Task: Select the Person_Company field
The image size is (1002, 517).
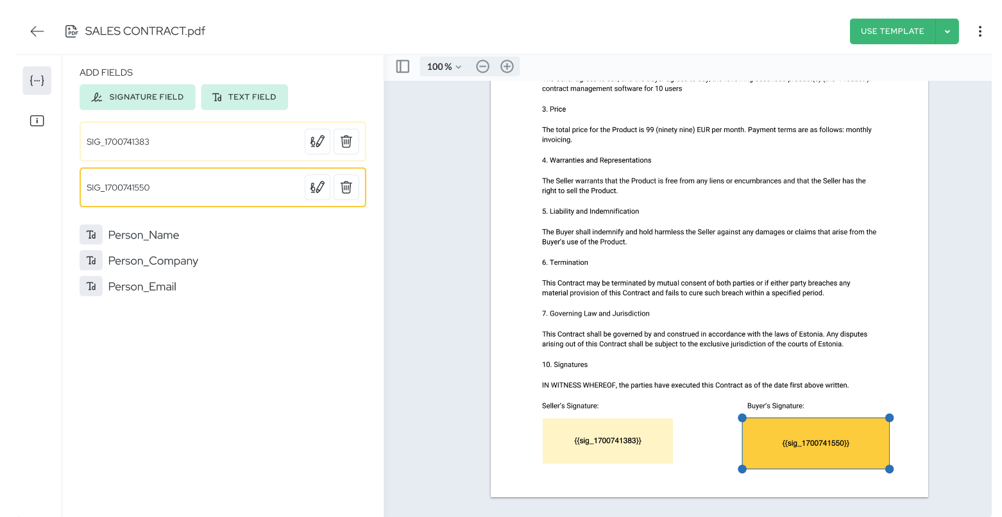Action: pos(153,260)
